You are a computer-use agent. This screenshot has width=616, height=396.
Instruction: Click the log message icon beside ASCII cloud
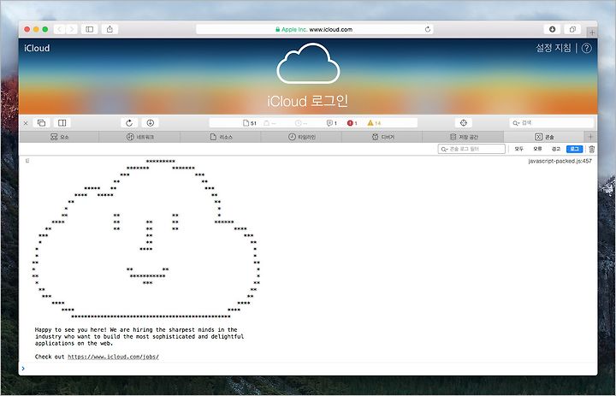click(x=27, y=160)
